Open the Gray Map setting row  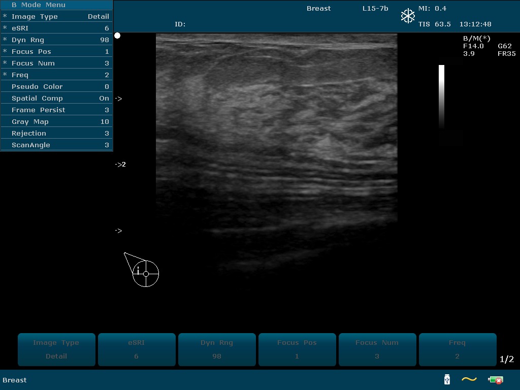pyautogui.click(x=56, y=122)
